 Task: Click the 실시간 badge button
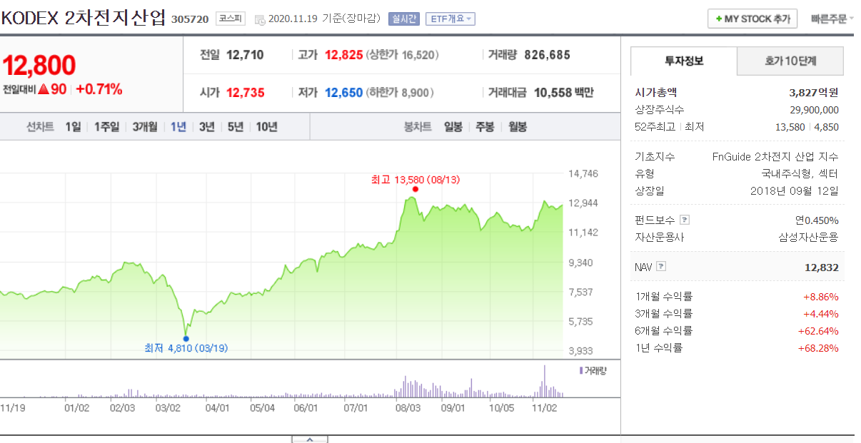(404, 19)
